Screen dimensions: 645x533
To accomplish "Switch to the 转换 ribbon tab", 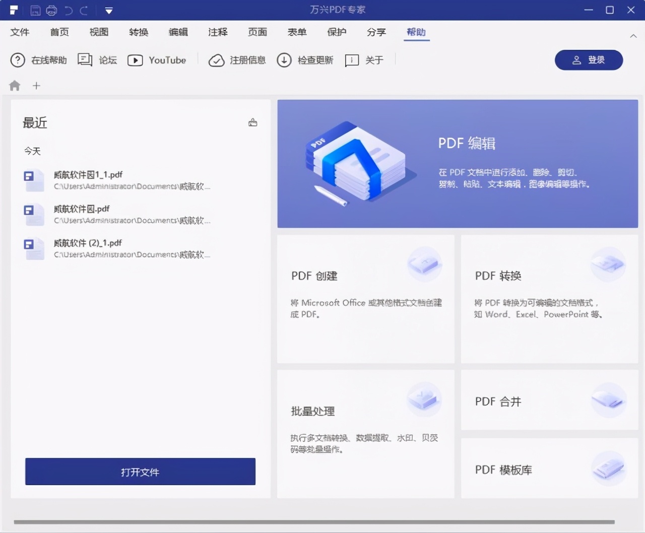I will (138, 32).
